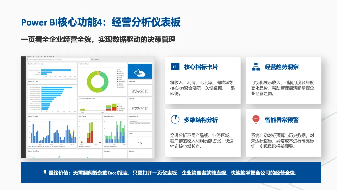Click the pie clock icon beside 多维结构分析
This screenshot has height=190, width=337.
(x=175, y=119)
